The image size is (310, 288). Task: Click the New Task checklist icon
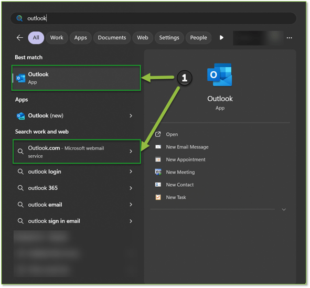coord(158,197)
